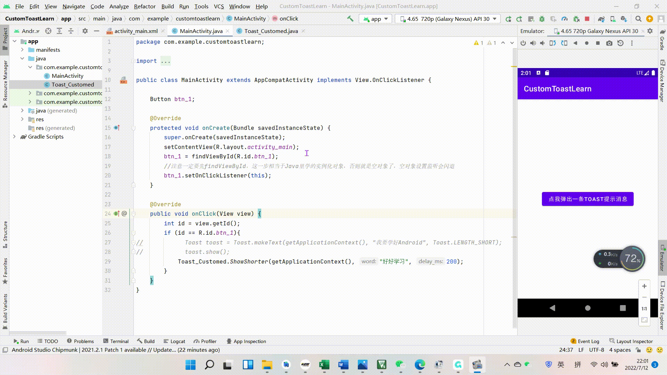Expand the Gradle Scripts tree node

(x=14, y=136)
